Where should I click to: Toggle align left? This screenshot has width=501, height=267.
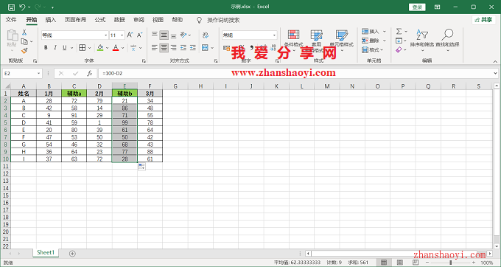click(154, 48)
